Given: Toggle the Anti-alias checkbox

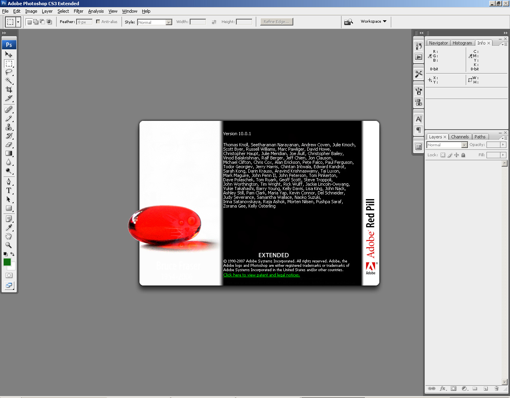Looking at the screenshot, I should [x=98, y=22].
